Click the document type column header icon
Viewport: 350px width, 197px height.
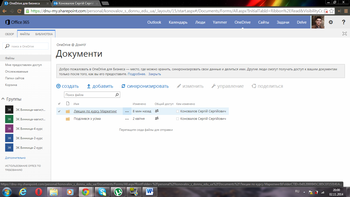click(68, 104)
